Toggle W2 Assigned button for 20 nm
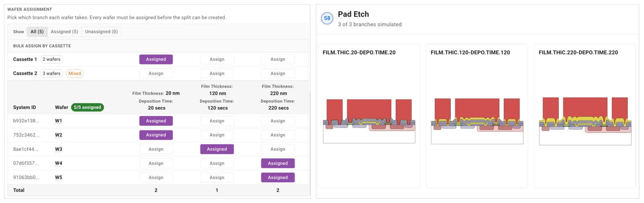This screenshot has height=203, width=644. (x=156, y=135)
